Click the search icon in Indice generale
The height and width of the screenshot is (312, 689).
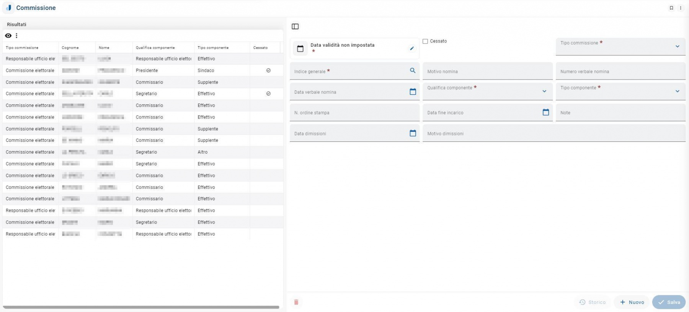pos(413,70)
